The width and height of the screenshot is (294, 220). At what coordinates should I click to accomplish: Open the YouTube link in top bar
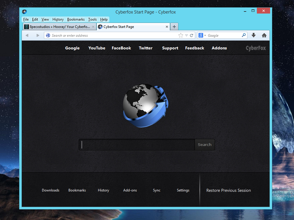[x=97, y=48]
